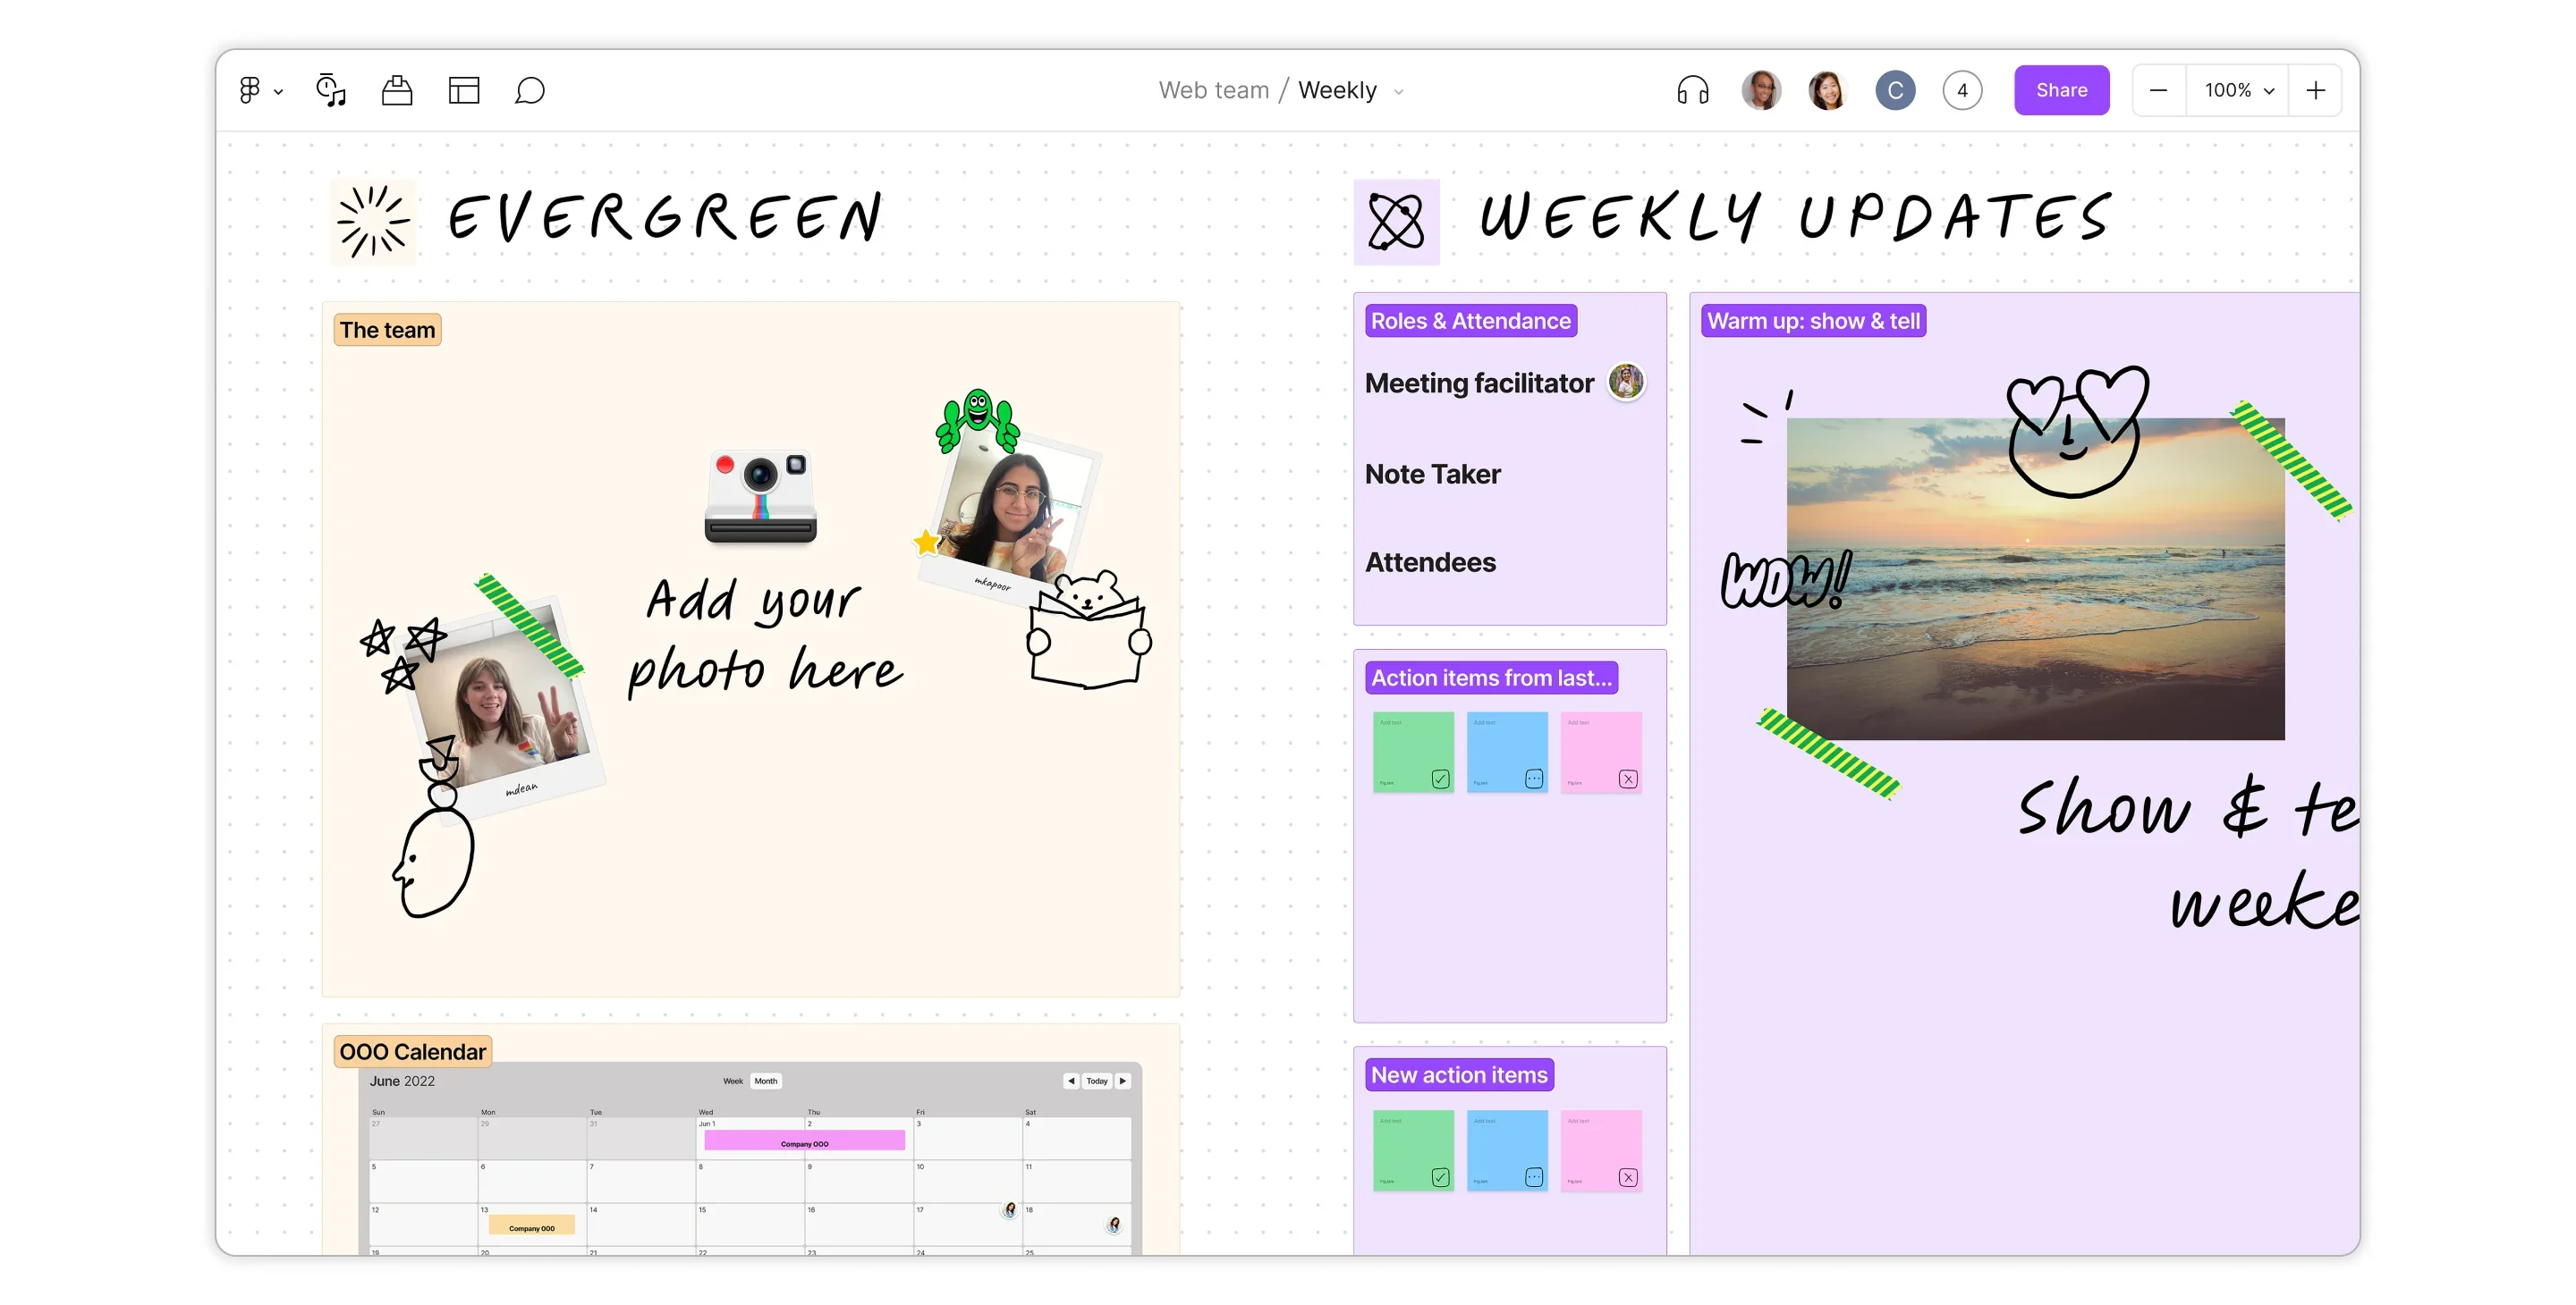Open the widgets toolbox icon
The height and width of the screenshot is (1305, 2576).
[x=396, y=90]
